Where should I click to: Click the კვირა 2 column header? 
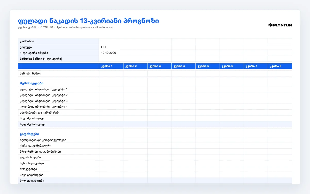pyautogui.click(x=135, y=66)
